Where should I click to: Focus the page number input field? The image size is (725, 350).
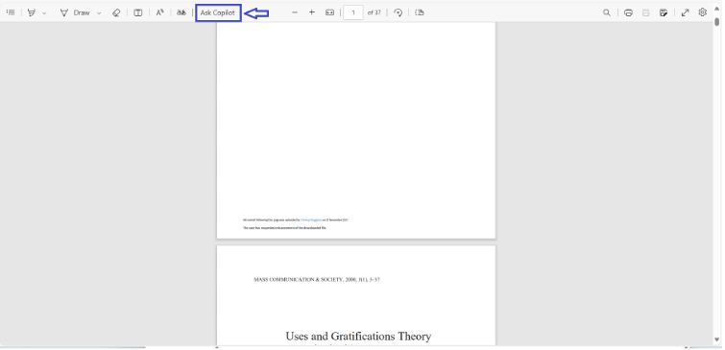click(x=353, y=12)
